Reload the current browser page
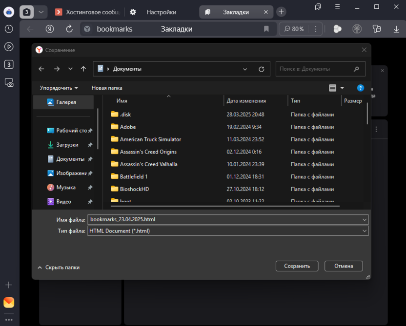The height and width of the screenshot is (326, 406). (x=69, y=29)
